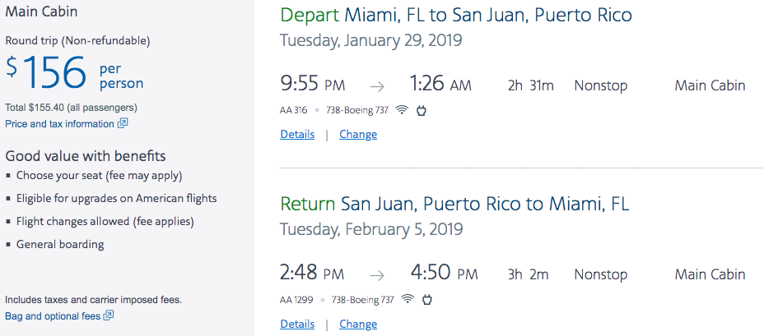Click the new-window icon beside Price and tax information

[123, 124]
